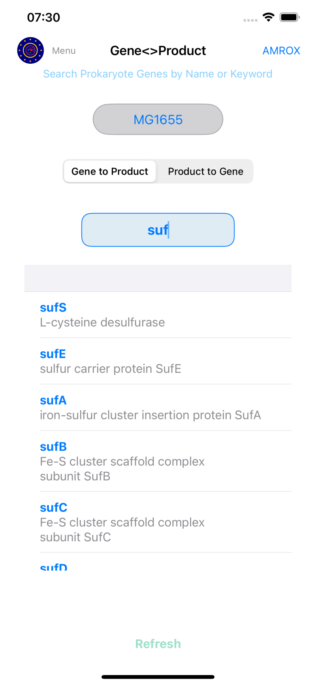
Task: Select the Gene to Product segment
Action: (110, 171)
